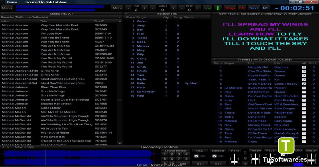The width and height of the screenshot is (319, 167).
Task: Trigger sound effect 6
Action: 172,159
